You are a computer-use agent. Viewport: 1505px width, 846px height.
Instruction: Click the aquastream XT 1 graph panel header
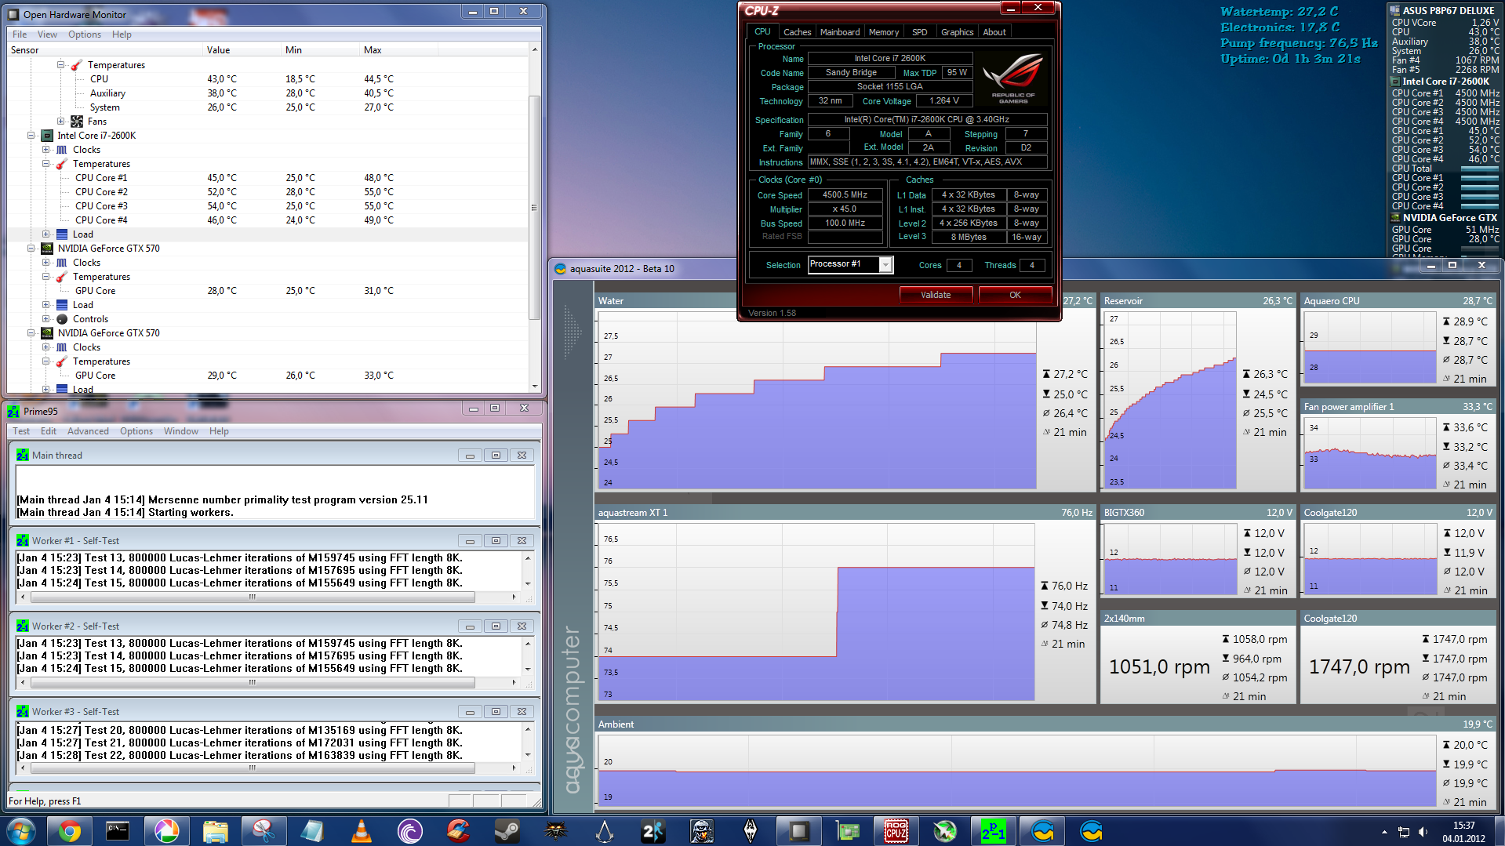click(845, 513)
